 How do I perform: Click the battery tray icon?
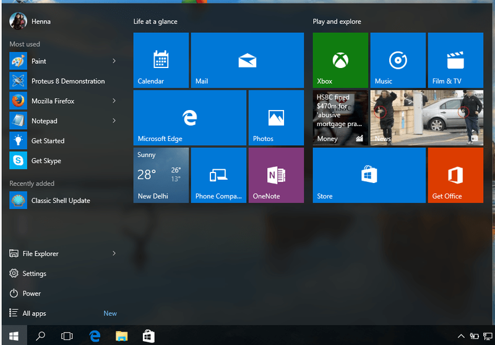[474, 336]
